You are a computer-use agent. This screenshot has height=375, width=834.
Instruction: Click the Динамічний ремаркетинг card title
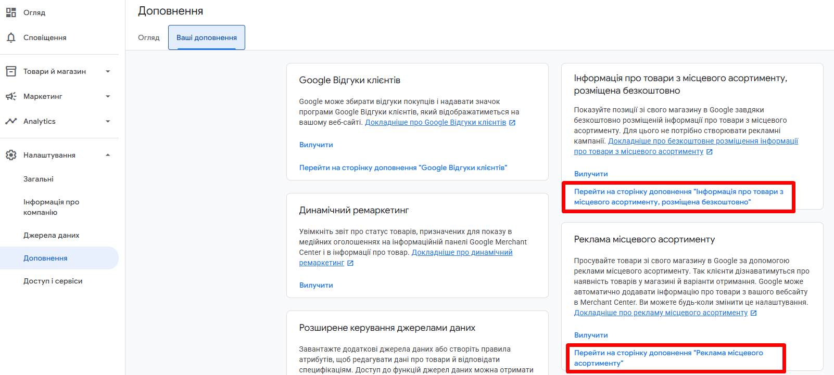354,210
